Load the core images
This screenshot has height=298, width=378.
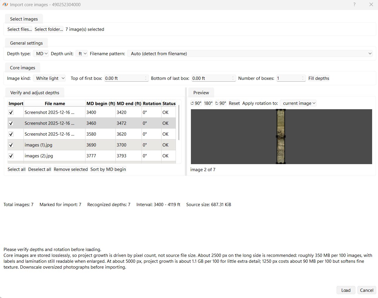346,290
